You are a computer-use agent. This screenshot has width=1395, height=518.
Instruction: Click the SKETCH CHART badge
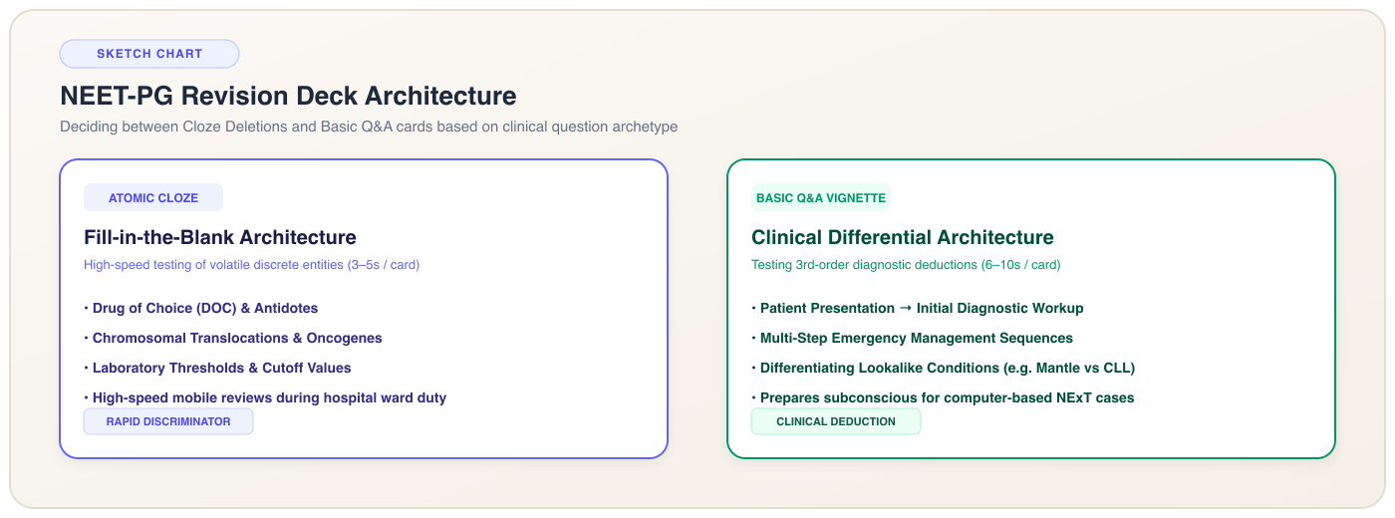pos(149,54)
